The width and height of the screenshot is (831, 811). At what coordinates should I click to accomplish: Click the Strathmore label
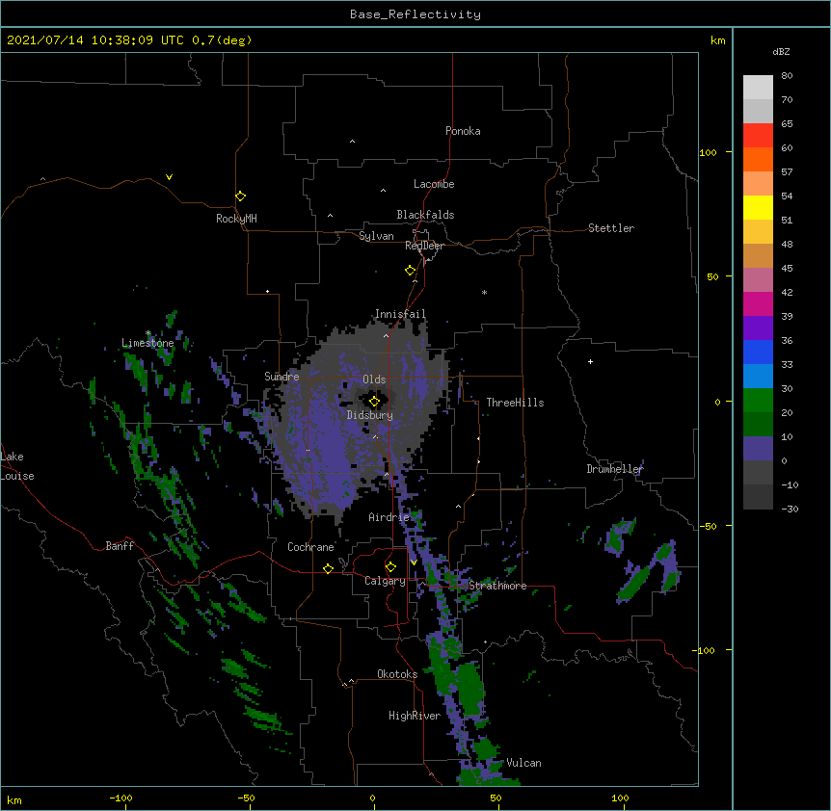(x=497, y=586)
